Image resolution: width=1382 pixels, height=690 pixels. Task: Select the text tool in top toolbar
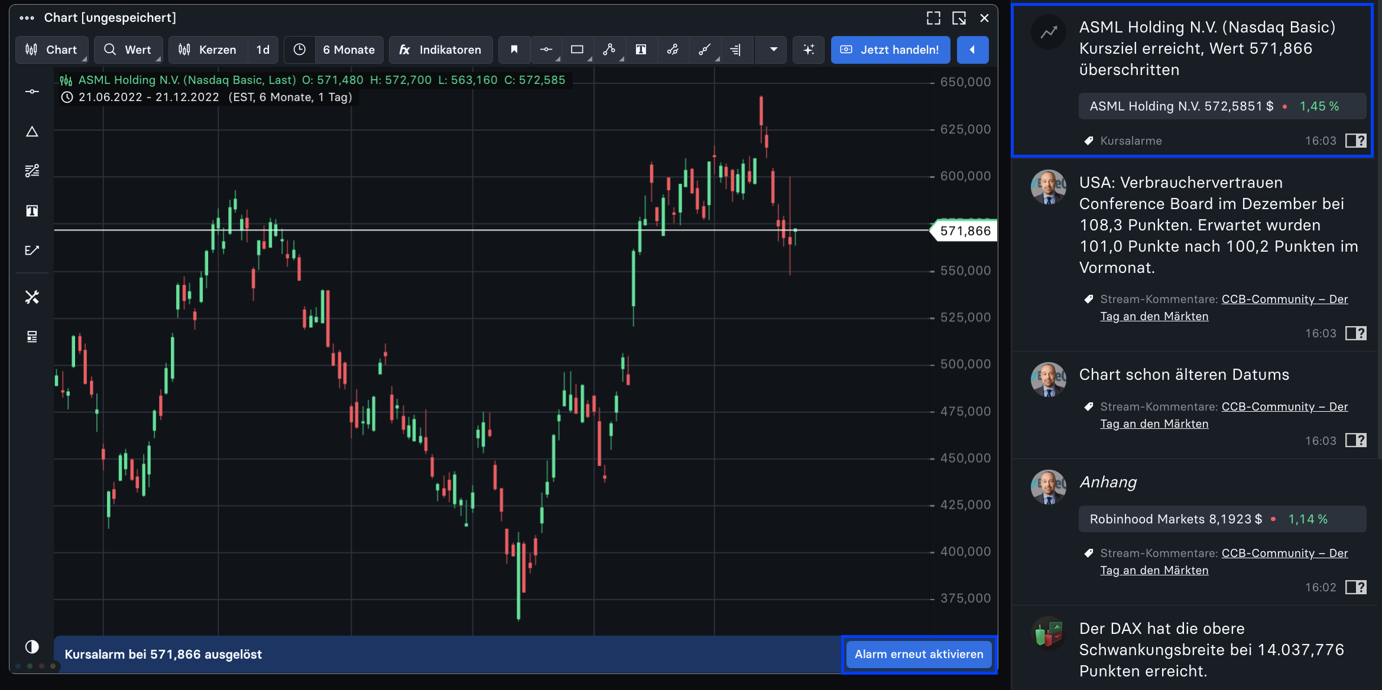tap(641, 50)
